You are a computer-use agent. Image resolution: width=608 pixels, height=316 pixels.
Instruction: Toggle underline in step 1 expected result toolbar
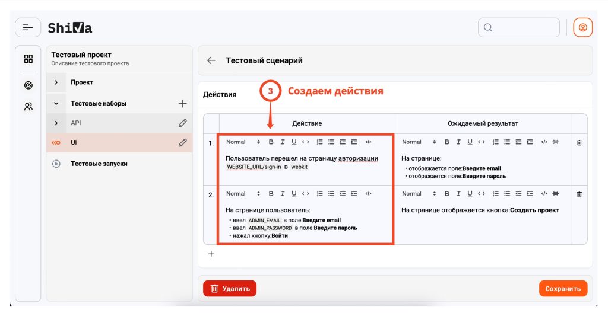click(x=470, y=142)
